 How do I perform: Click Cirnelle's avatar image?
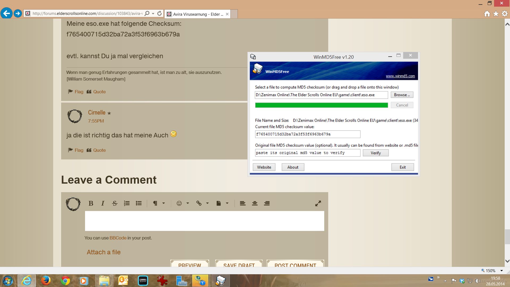(75, 116)
